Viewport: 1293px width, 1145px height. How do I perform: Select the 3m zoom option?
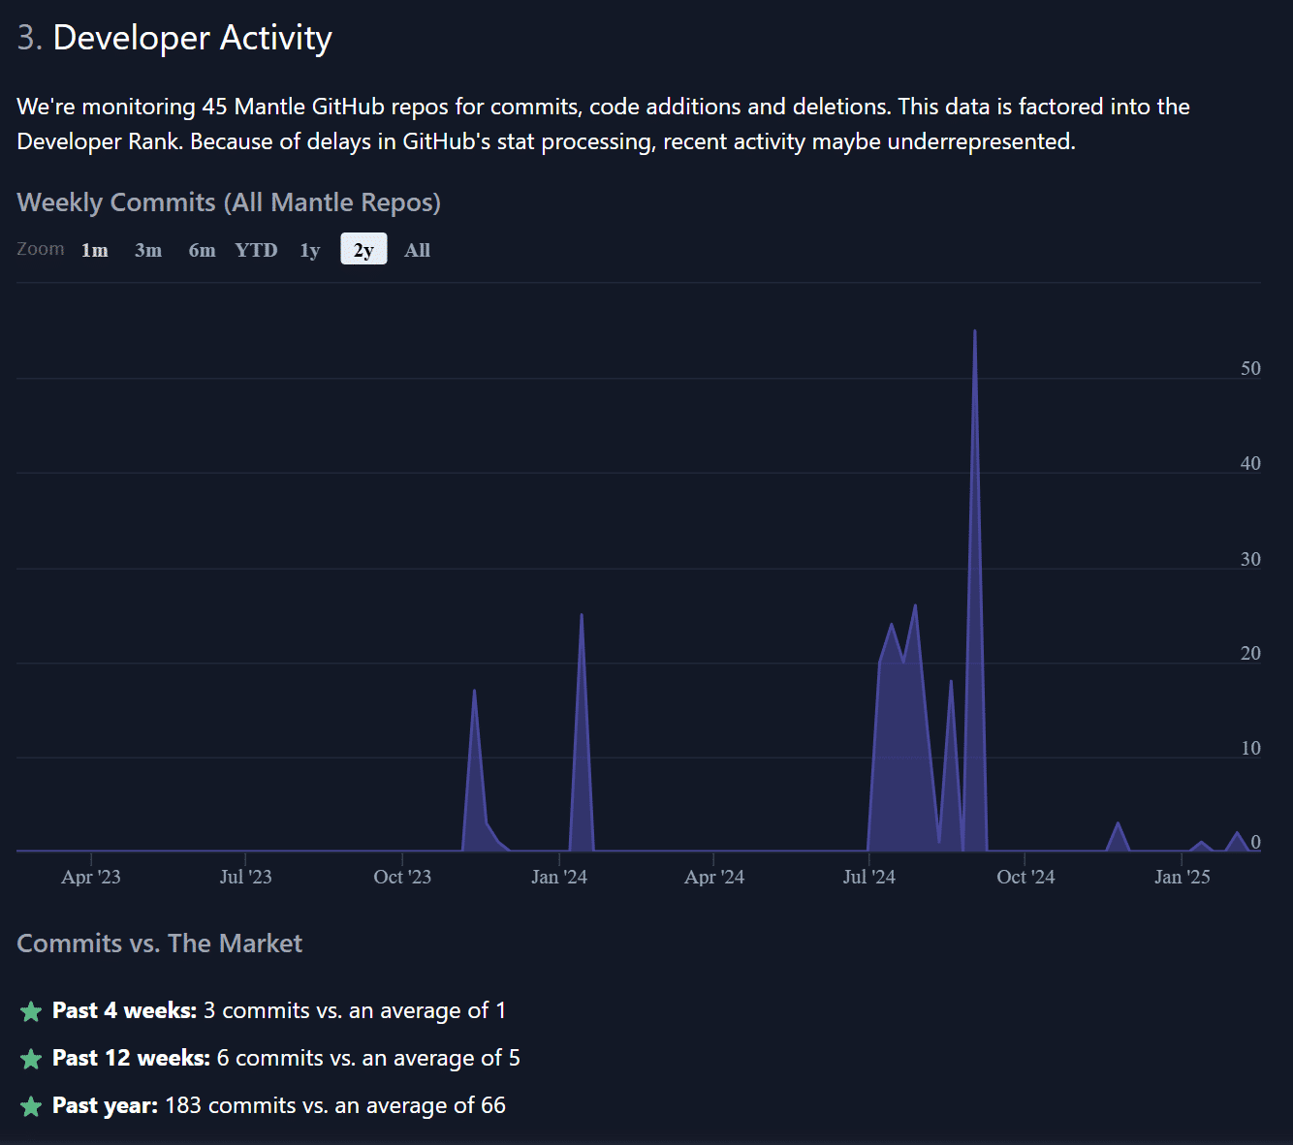147,249
